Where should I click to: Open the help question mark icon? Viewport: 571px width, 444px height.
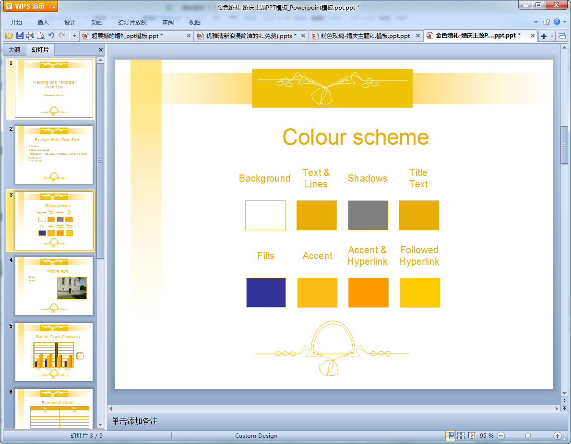[557, 22]
